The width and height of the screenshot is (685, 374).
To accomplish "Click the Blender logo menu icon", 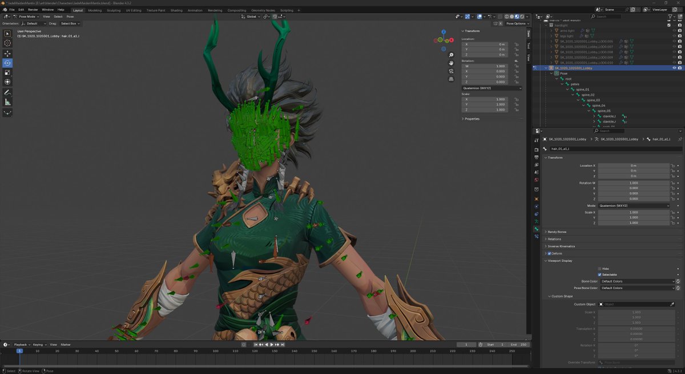I will (x=5, y=10).
